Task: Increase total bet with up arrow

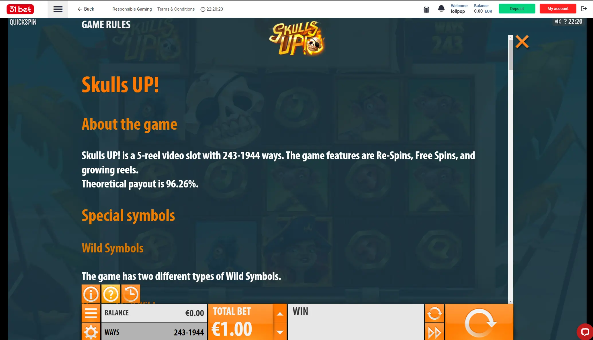Action: [x=280, y=314]
